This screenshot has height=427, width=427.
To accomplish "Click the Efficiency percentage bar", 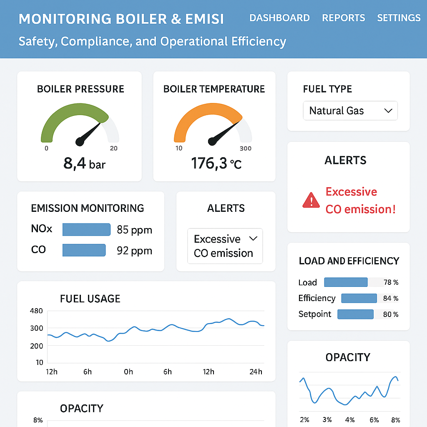I will 359,298.
